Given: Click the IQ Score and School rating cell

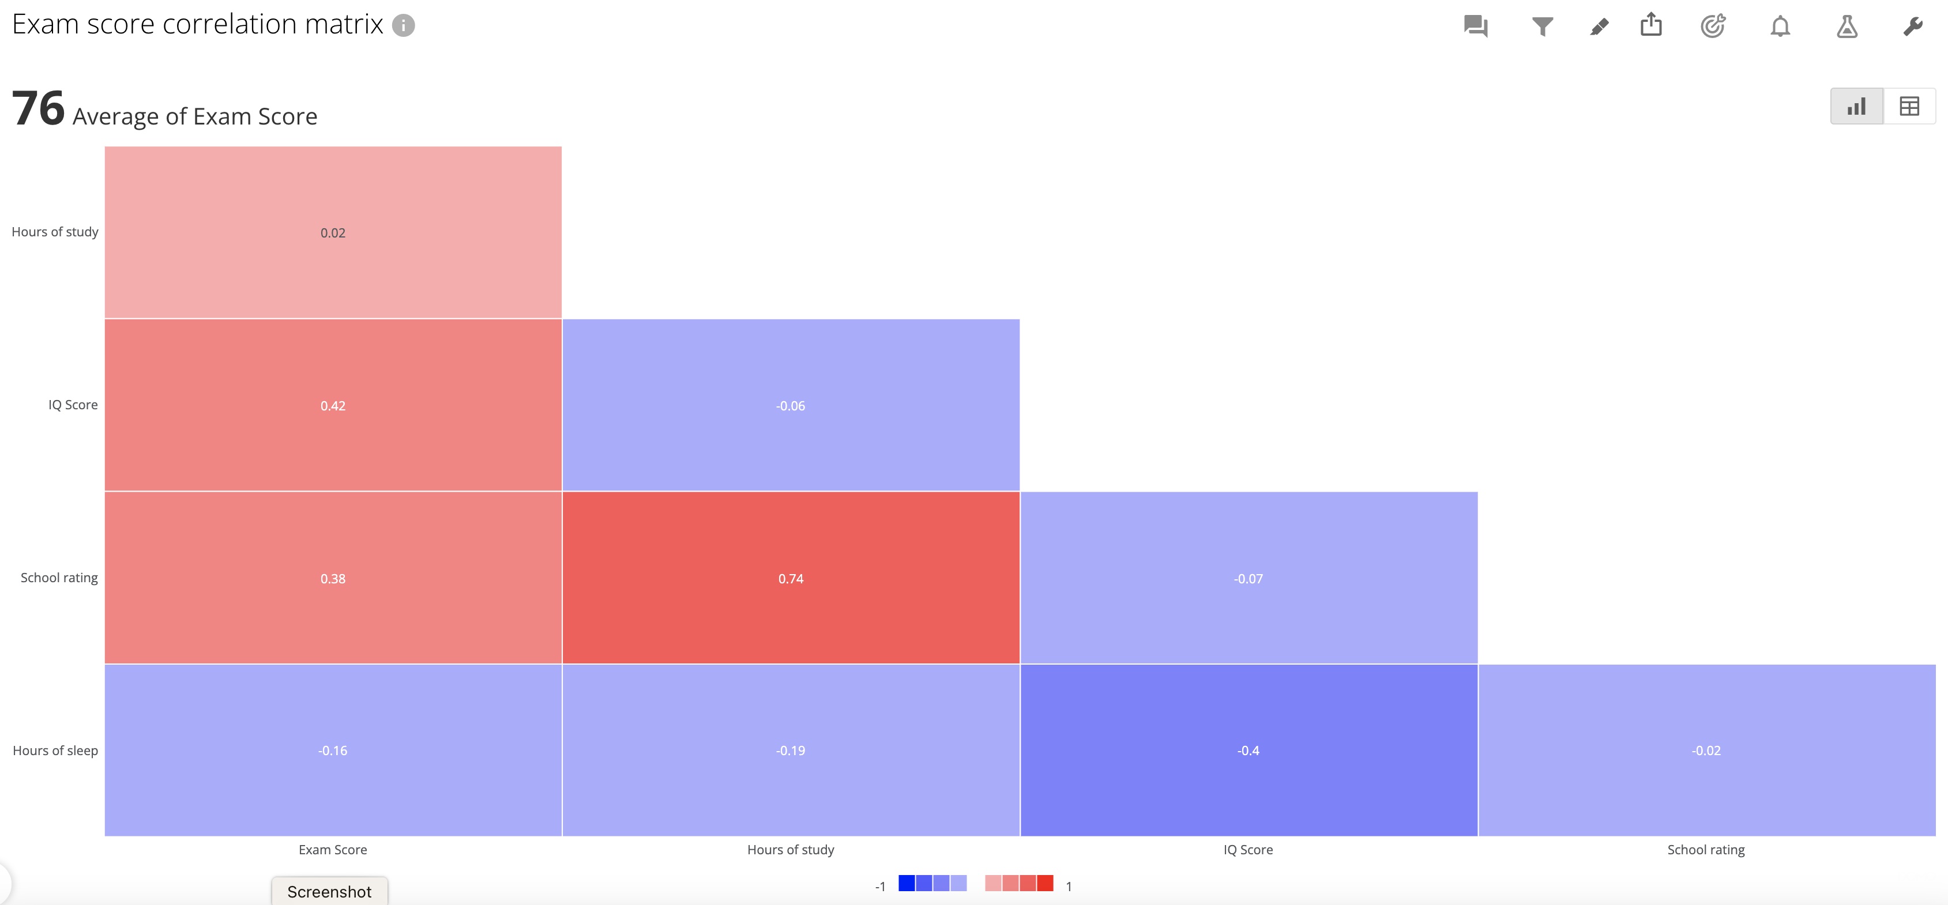Looking at the screenshot, I should [x=1247, y=577].
